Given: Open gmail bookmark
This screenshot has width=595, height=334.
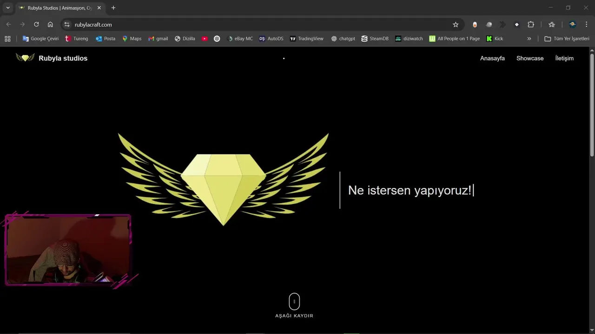Looking at the screenshot, I should pyautogui.click(x=158, y=39).
